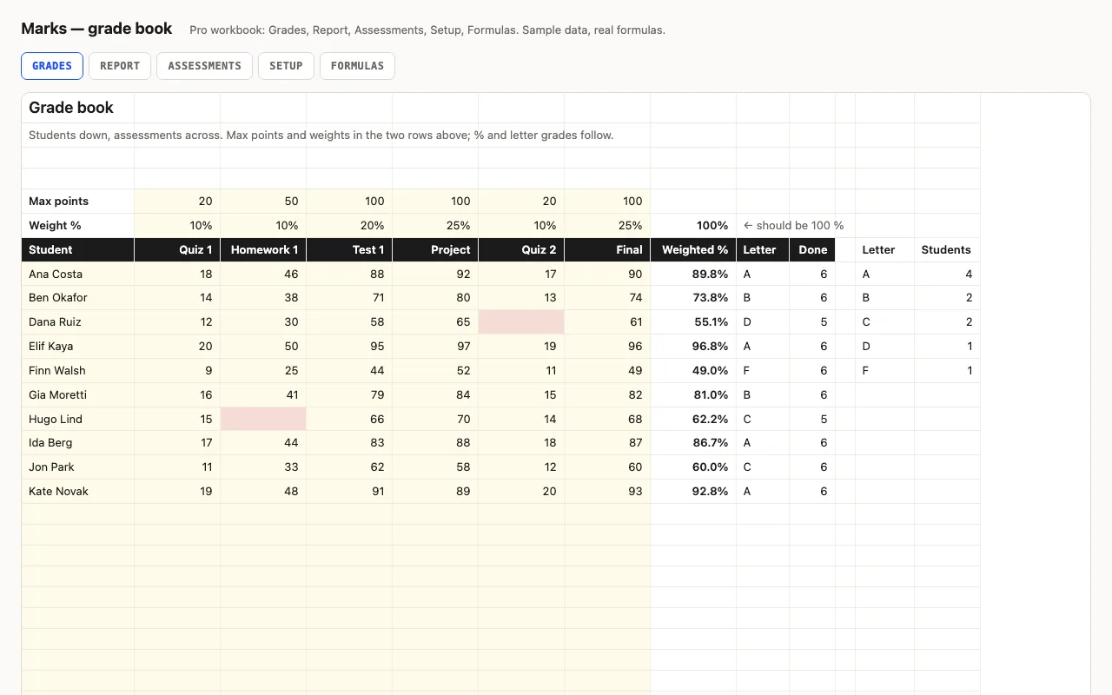This screenshot has height=695, width=1112.
Task: Select Elif Kaya's 96.8% weighted score
Action: point(693,347)
